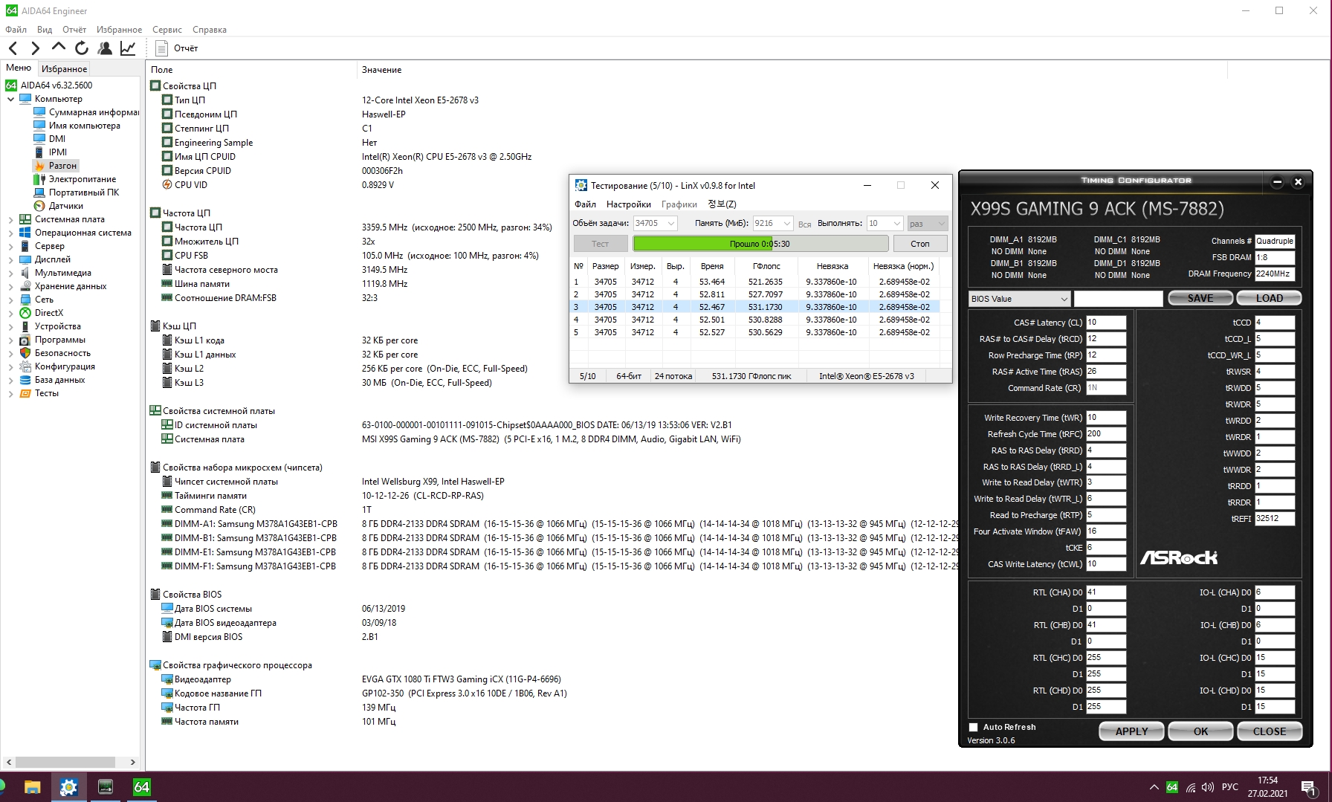Open the Сервис menu in AIDA64

[x=167, y=30]
